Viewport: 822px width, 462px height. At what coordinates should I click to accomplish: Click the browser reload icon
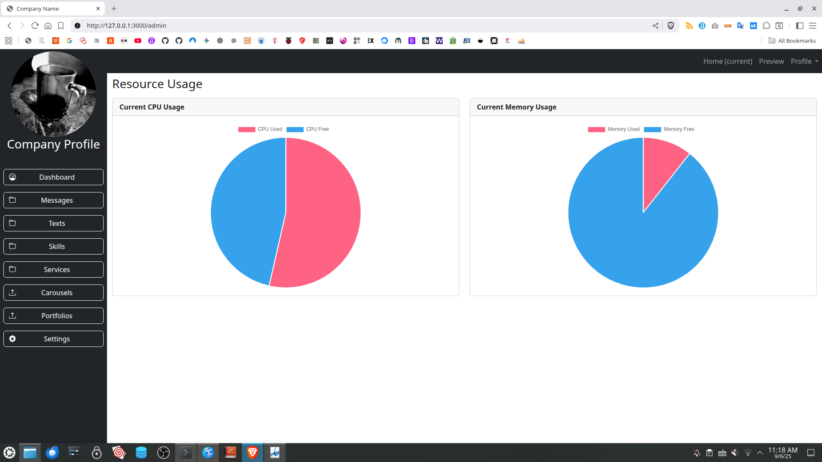35,26
